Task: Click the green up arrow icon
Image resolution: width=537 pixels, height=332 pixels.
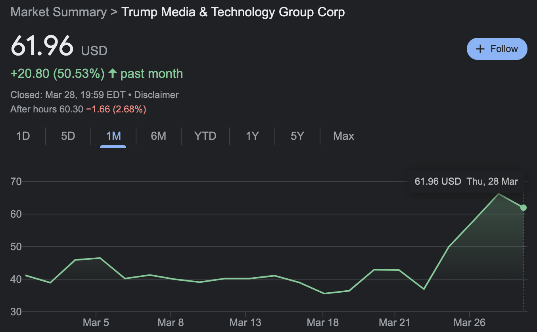Action: [113, 73]
